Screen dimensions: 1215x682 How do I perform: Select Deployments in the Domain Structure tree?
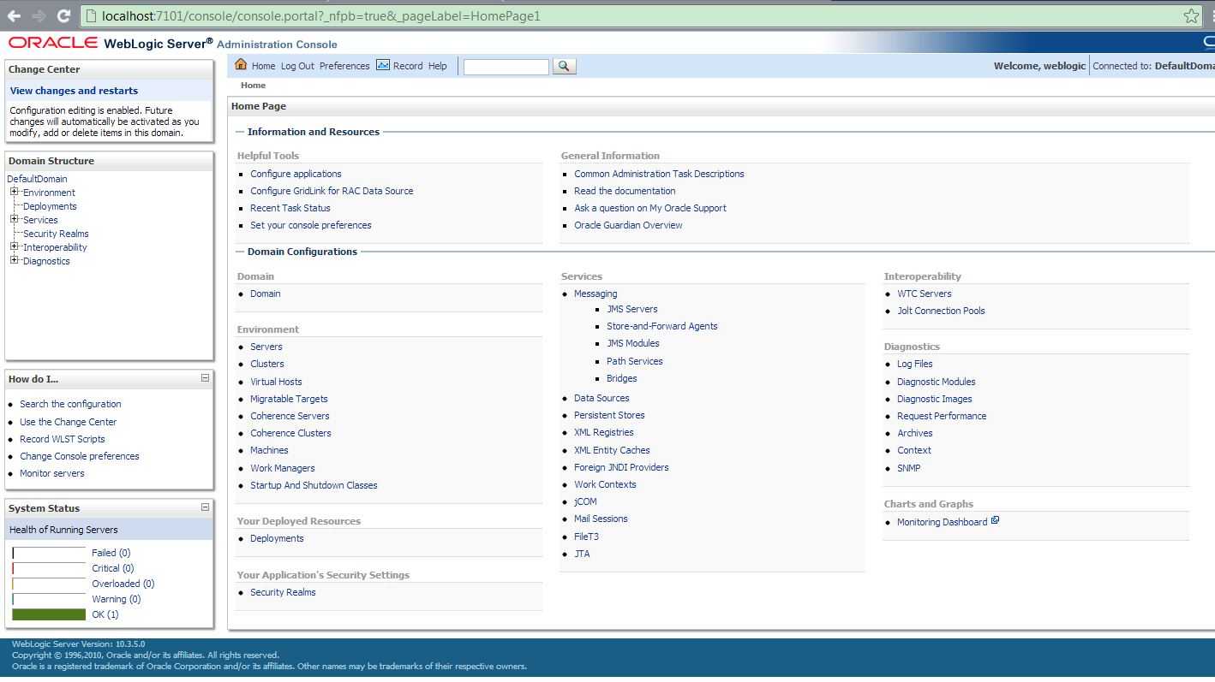click(50, 206)
